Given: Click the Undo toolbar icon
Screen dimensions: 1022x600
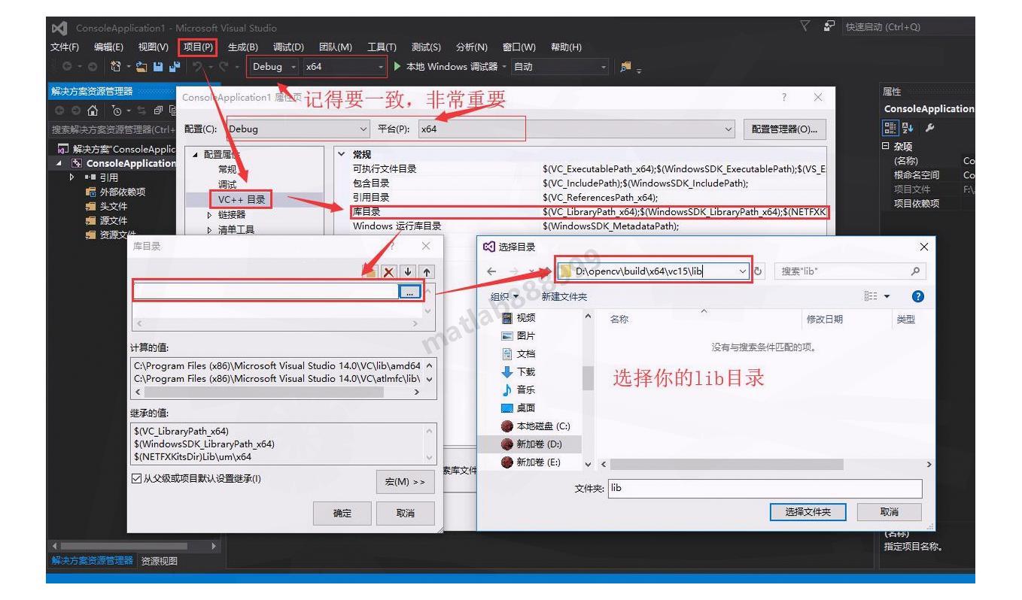Looking at the screenshot, I should (x=197, y=66).
